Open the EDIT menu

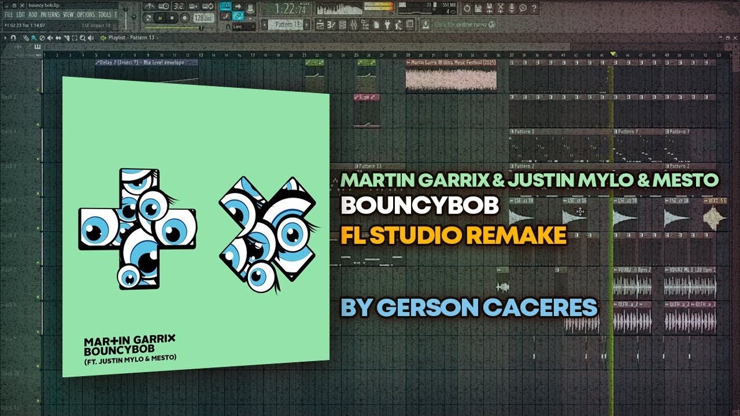pyautogui.click(x=21, y=14)
